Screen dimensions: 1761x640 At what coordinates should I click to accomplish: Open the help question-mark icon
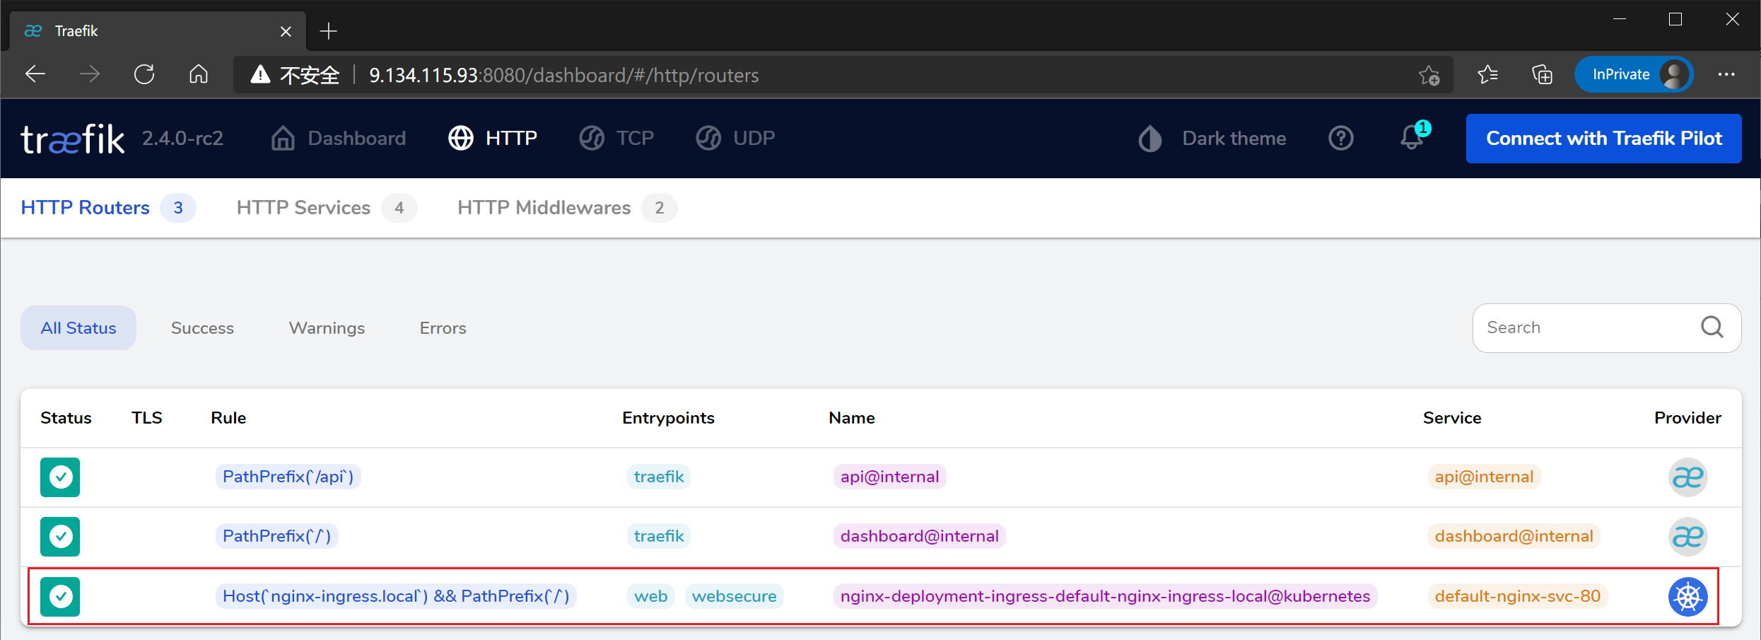coord(1340,139)
